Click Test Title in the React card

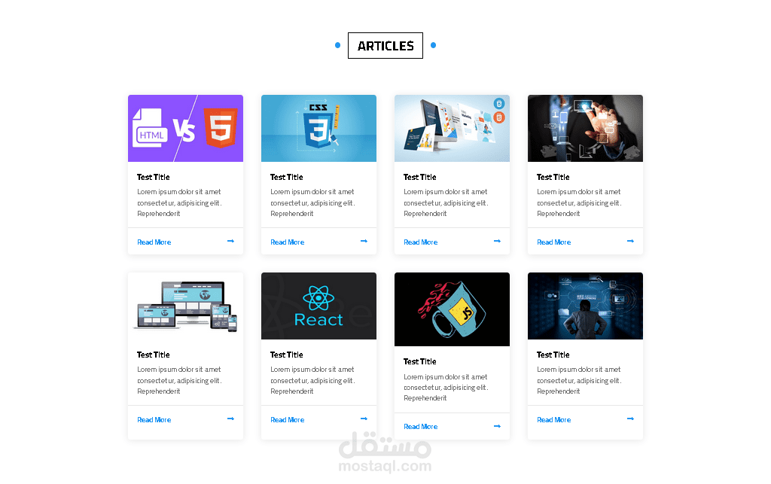(x=287, y=355)
